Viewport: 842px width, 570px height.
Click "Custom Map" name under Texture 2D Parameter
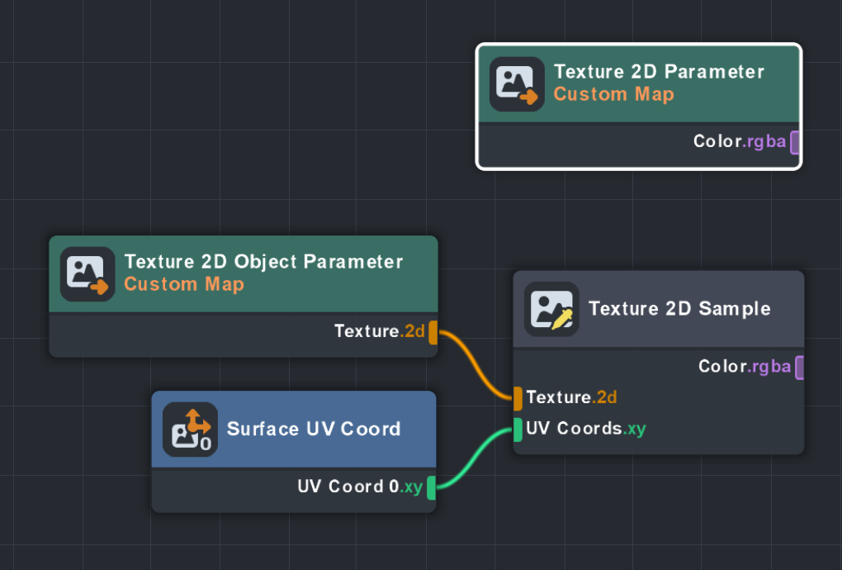(613, 94)
